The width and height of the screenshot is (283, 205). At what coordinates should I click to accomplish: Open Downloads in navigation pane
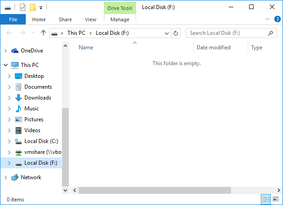coord(38,98)
